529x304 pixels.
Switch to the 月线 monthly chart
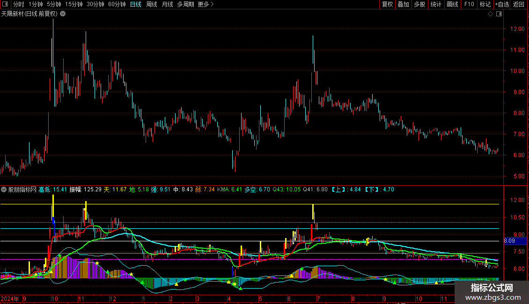[167, 4]
